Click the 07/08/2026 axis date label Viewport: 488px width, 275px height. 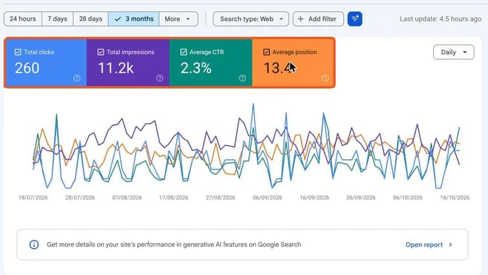point(127,198)
